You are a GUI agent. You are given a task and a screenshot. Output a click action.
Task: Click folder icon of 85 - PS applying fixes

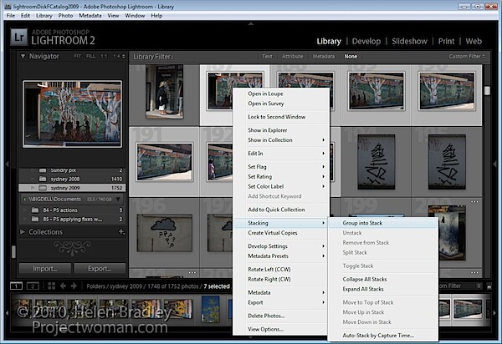pos(35,219)
